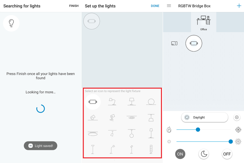
Task: Adjust the color temperature slider handle
Action: 198,130
